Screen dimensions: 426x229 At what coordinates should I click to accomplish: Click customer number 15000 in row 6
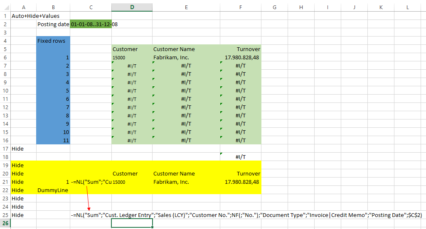pyautogui.click(x=132, y=58)
